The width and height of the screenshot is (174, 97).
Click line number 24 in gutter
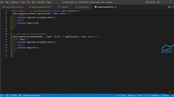point(6,17)
